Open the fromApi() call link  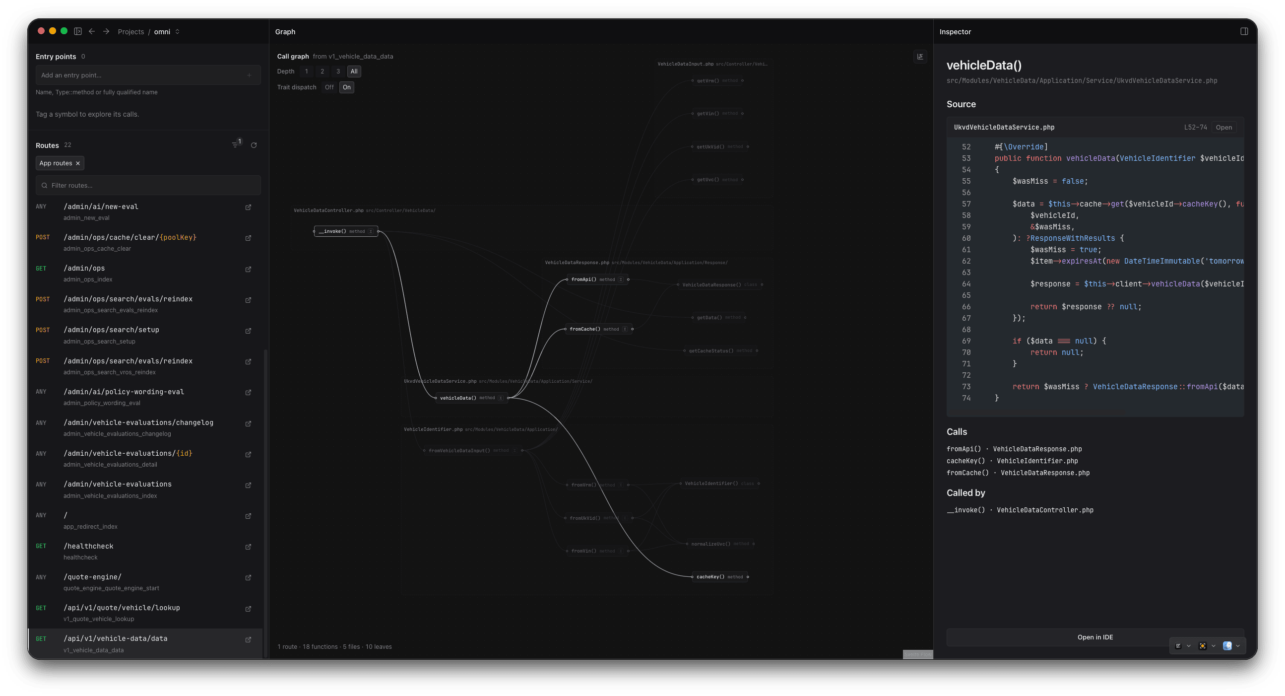coord(1014,449)
